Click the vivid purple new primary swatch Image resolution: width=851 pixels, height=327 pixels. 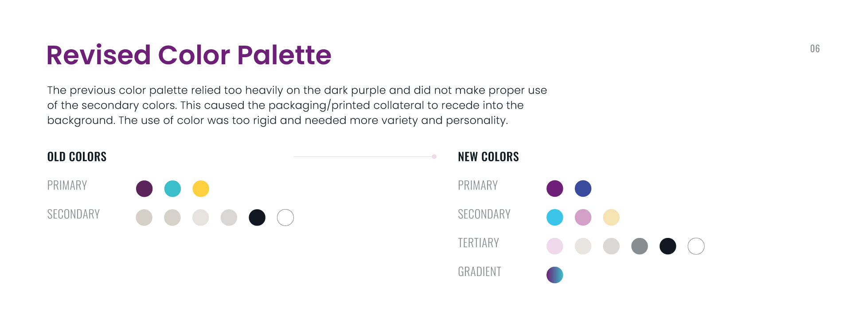[x=555, y=188]
